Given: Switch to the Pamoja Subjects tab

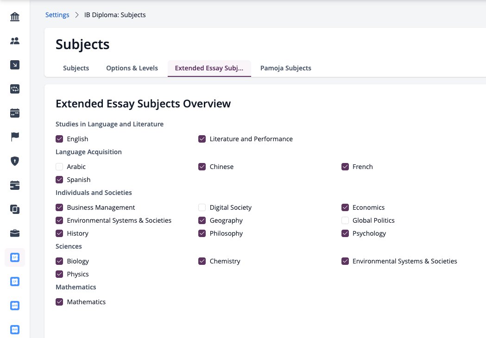Looking at the screenshot, I should (x=286, y=68).
